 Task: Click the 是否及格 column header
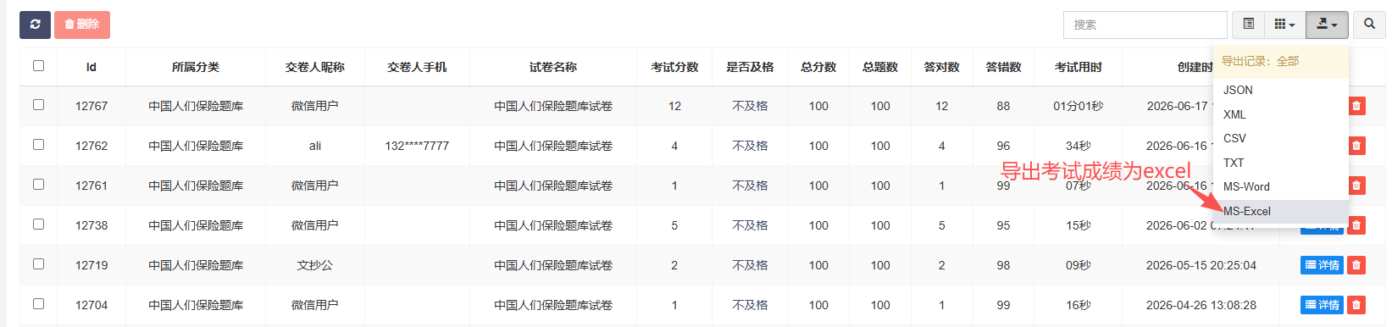coord(750,67)
